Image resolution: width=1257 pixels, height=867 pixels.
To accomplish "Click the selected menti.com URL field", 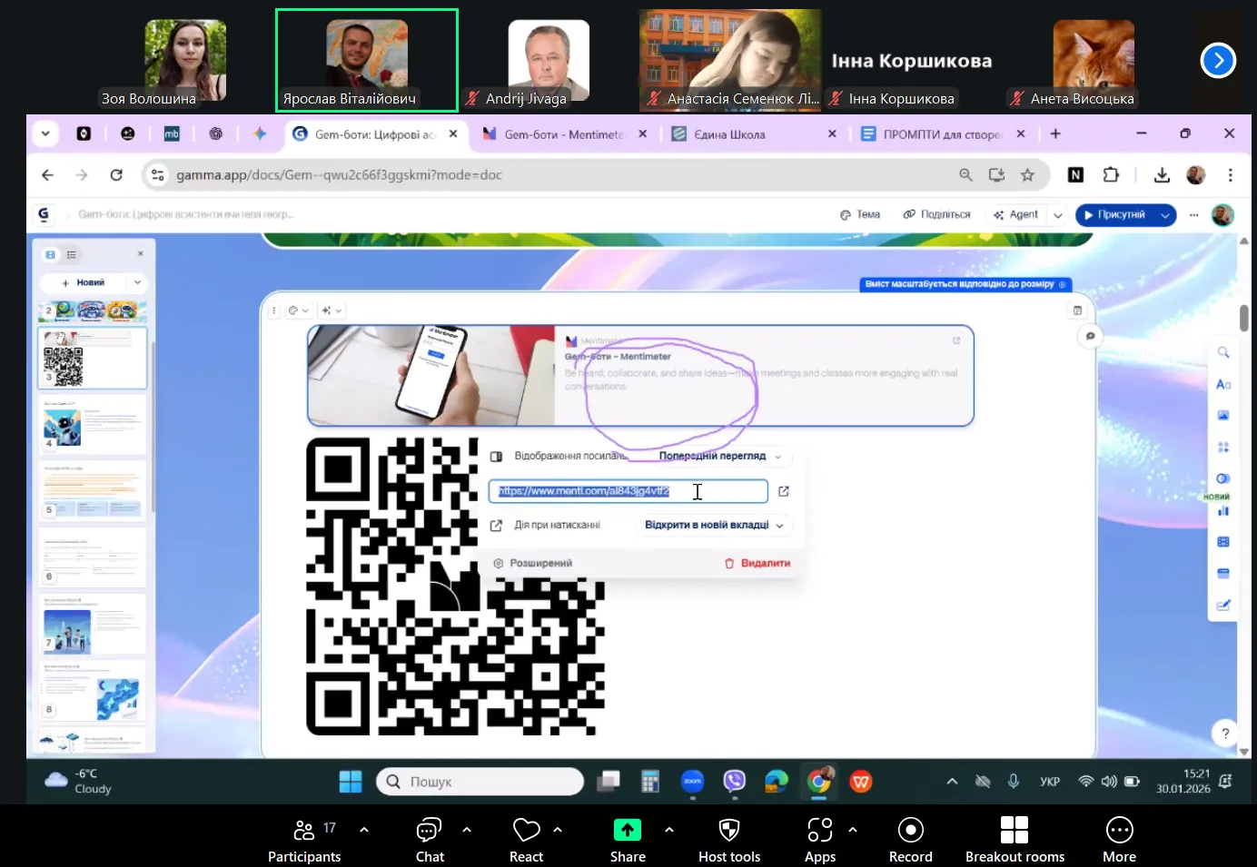I will 628,491.
